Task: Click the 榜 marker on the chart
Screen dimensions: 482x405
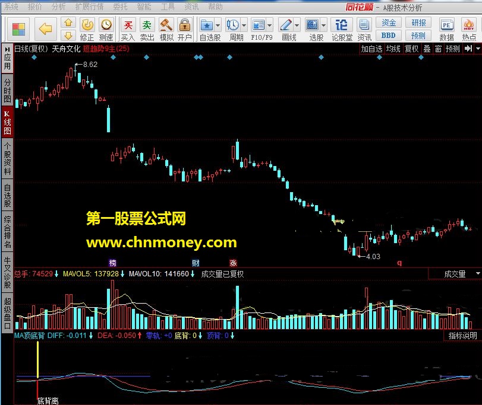Action: coord(113,263)
